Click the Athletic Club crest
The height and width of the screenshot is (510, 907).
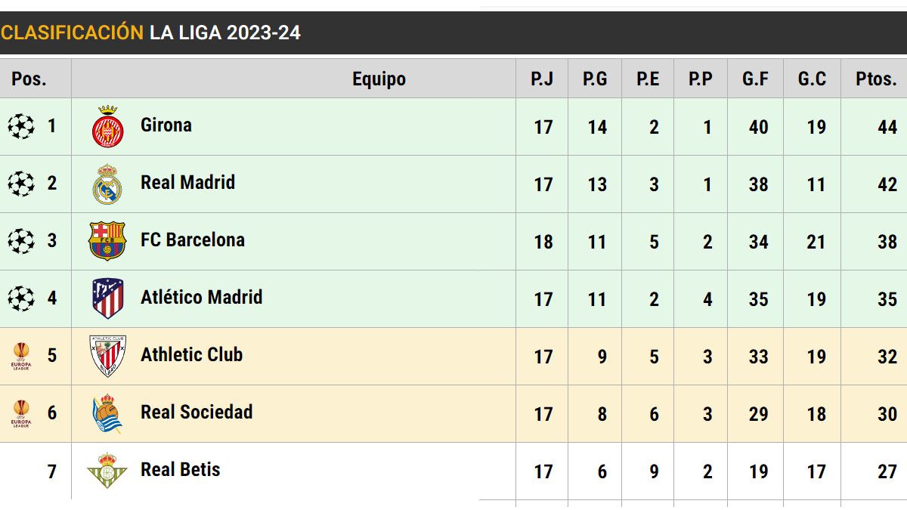click(x=107, y=356)
